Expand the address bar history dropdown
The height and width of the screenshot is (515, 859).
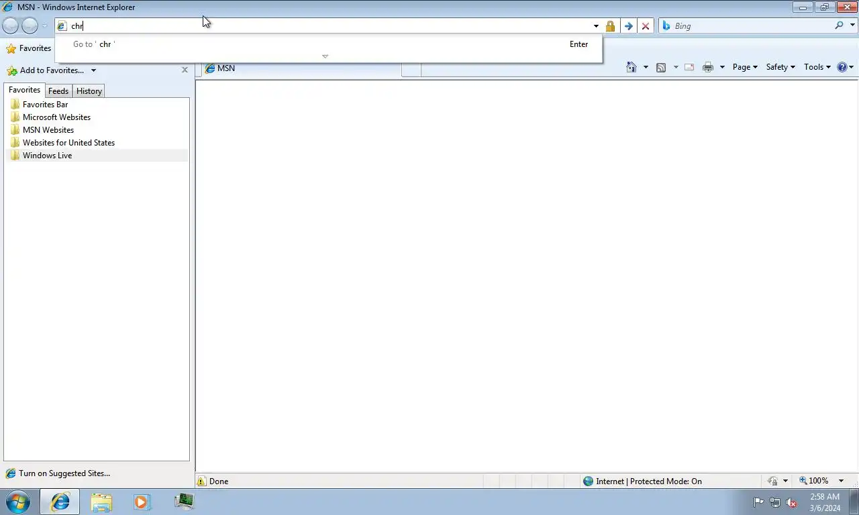pos(596,26)
